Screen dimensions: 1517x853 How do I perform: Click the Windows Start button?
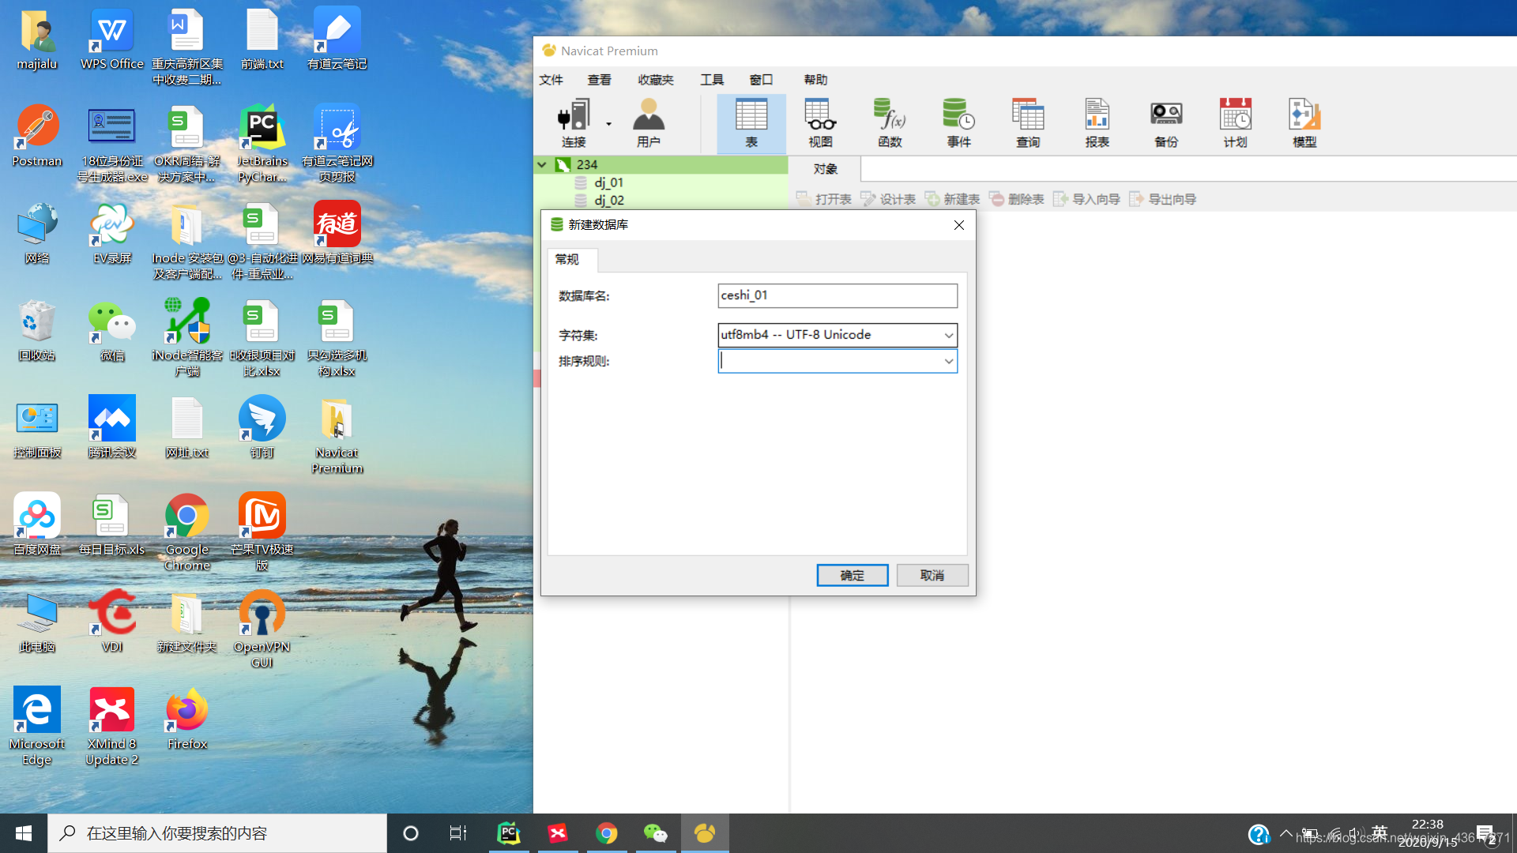(x=24, y=833)
